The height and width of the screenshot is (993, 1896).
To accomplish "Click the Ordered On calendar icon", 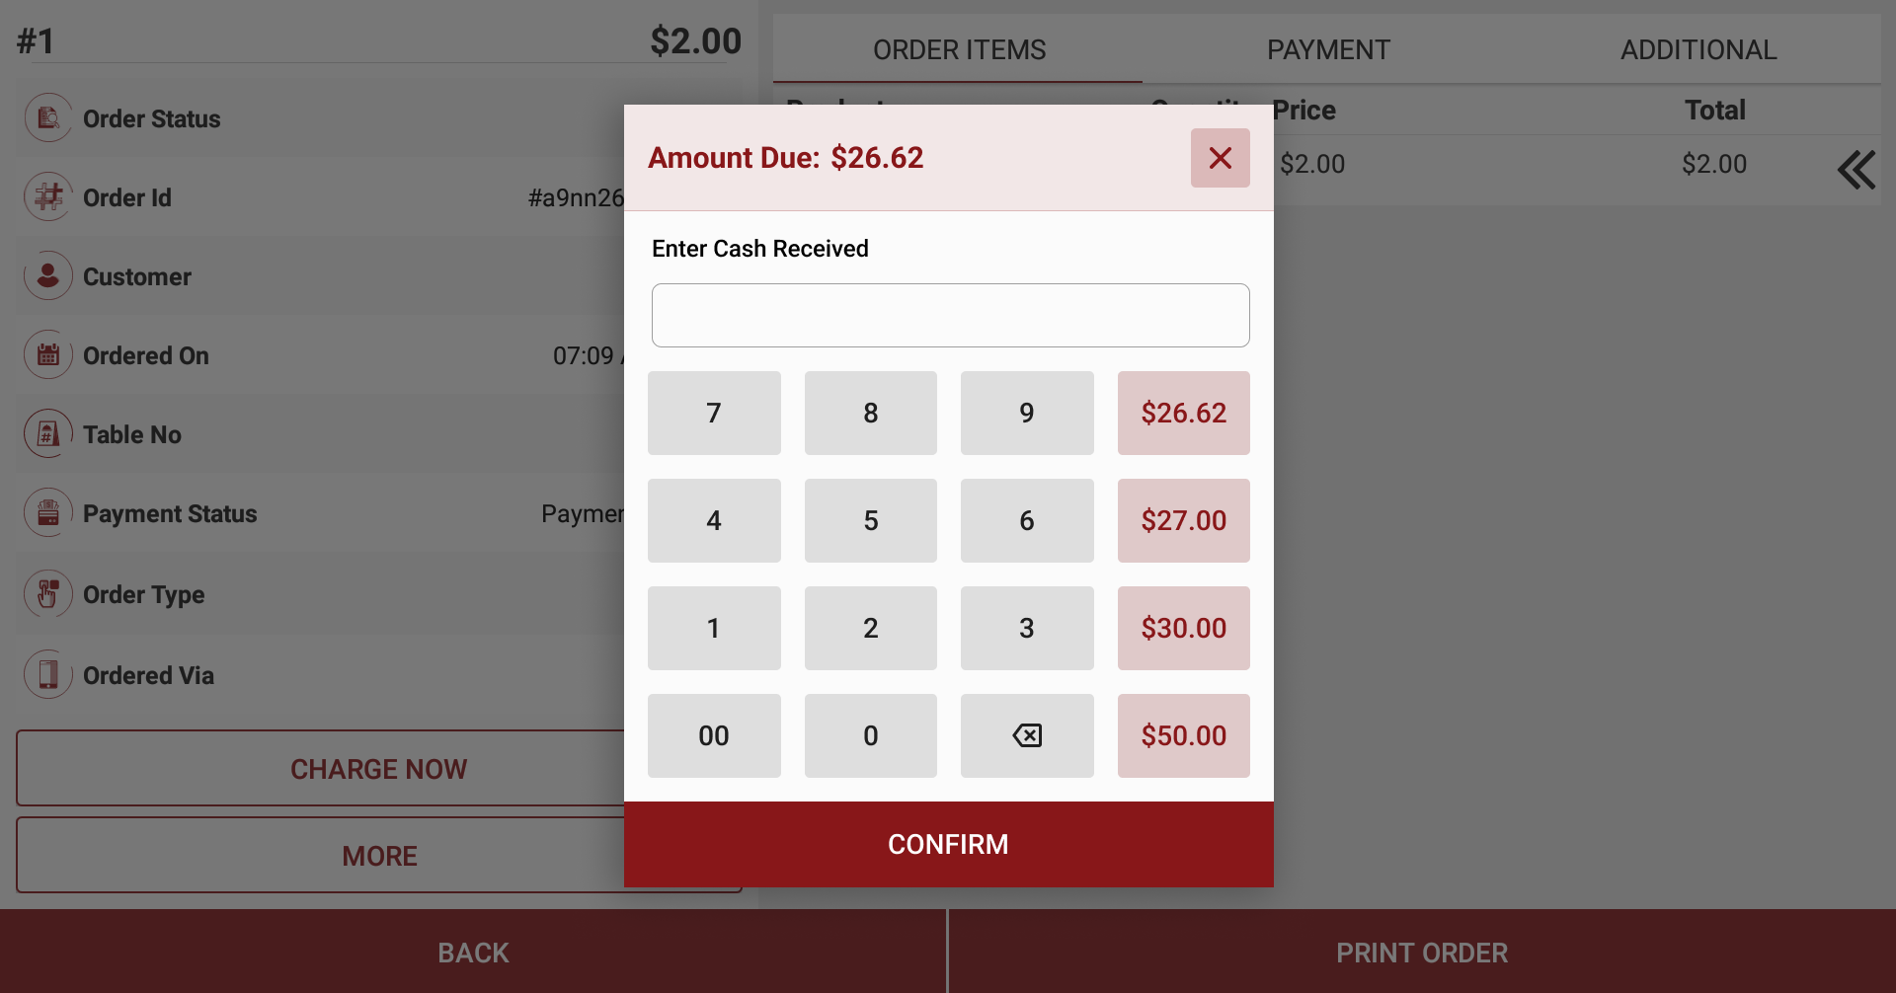I will [x=47, y=355].
